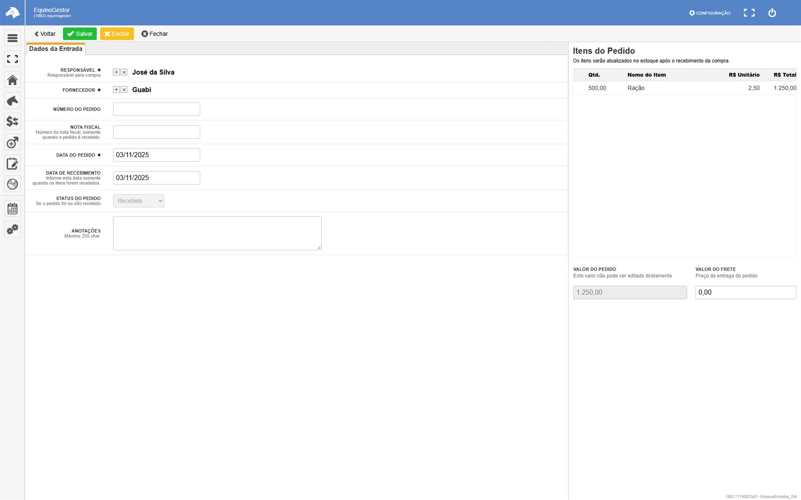Viewport: 801px width, 500px height.
Task: Go to the Home icon in sidebar
Action: coord(13,80)
